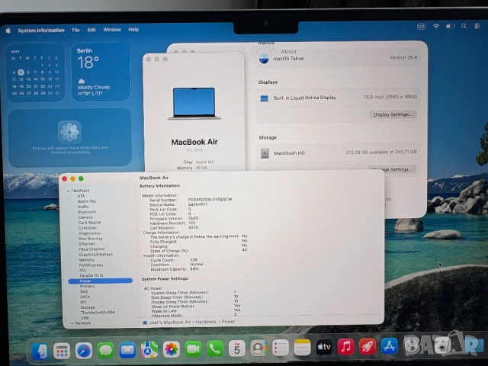488x366 pixels.
Task: Open Contacts from the Dock
Action: coord(258,348)
